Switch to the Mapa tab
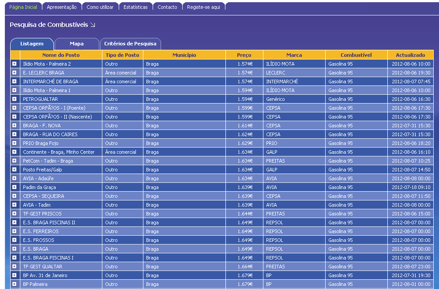 [x=77, y=44]
